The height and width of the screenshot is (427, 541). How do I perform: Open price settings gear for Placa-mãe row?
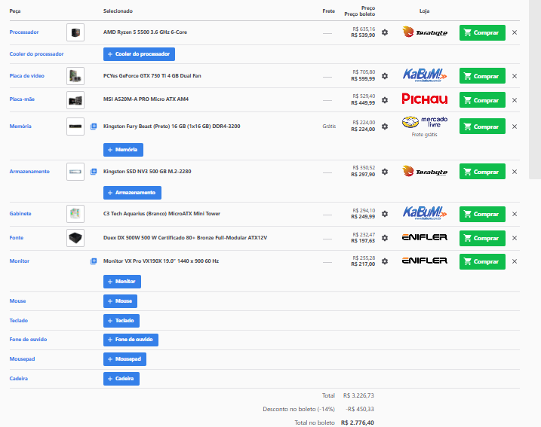point(385,100)
